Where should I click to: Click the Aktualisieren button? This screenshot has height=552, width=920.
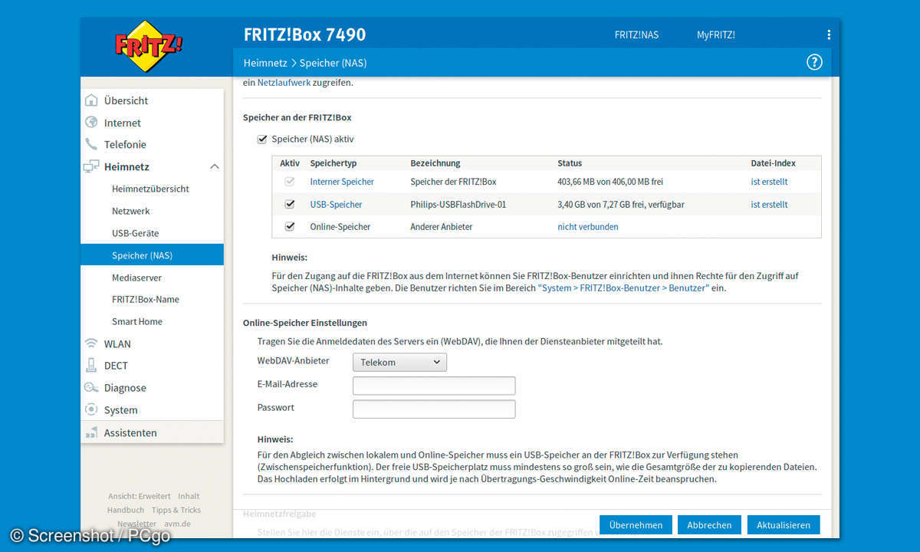tap(784, 524)
